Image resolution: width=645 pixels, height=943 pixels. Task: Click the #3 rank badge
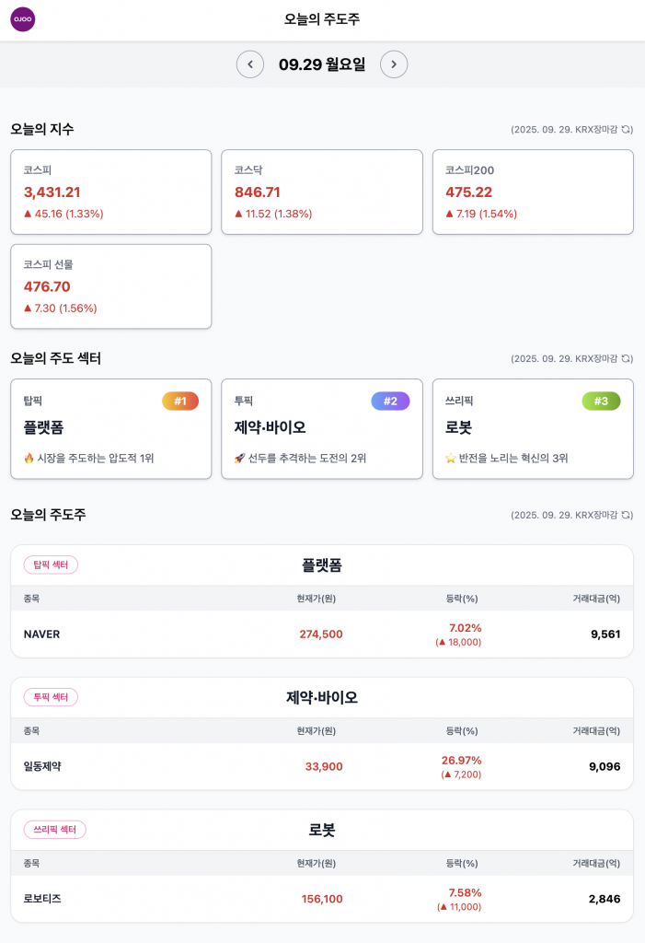point(601,402)
